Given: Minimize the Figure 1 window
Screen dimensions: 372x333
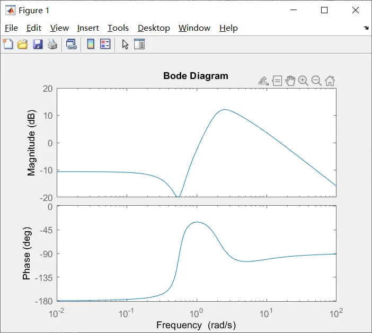Looking at the screenshot, I should click(294, 10).
